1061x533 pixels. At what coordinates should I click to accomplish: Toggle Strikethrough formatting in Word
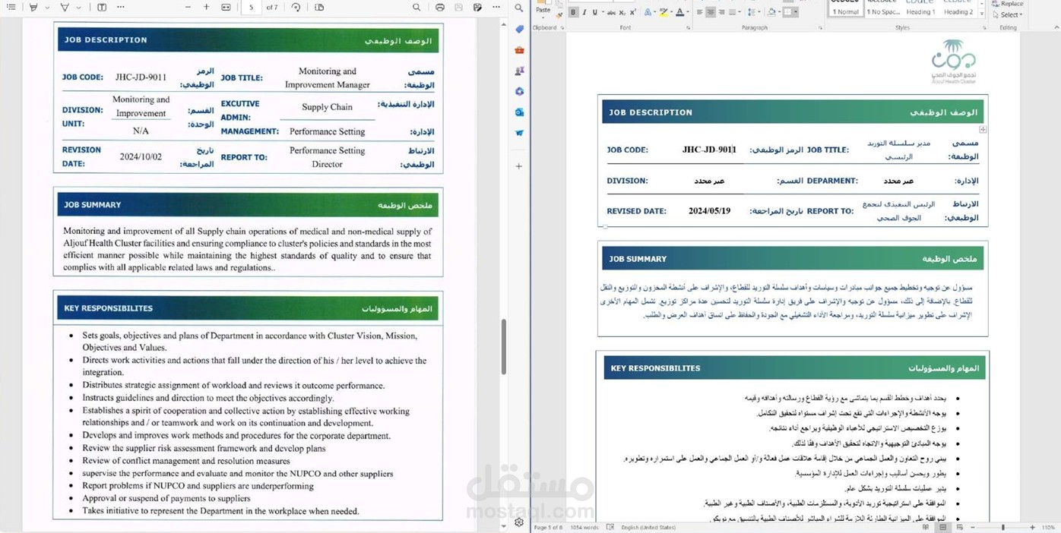tap(611, 12)
